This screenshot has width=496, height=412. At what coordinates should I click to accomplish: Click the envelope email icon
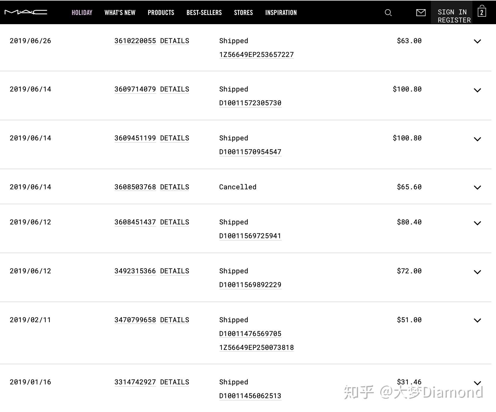click(x=421, y=13)
